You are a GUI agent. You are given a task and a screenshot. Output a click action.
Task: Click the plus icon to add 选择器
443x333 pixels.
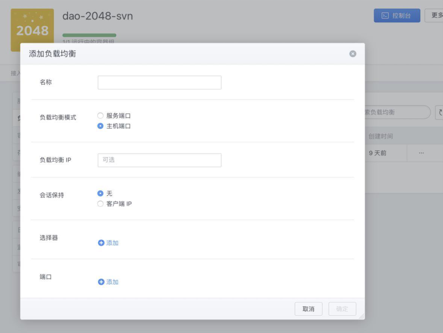[101, 243]
